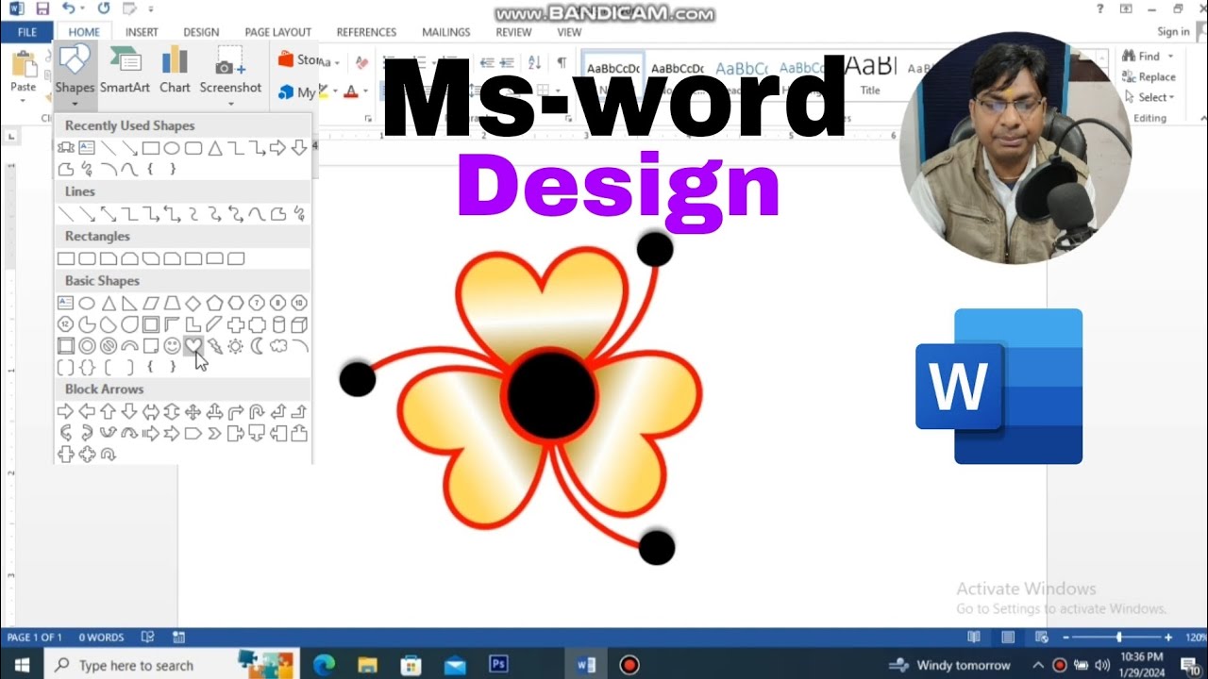Switch to the VIEW tab

click(569, 32)
